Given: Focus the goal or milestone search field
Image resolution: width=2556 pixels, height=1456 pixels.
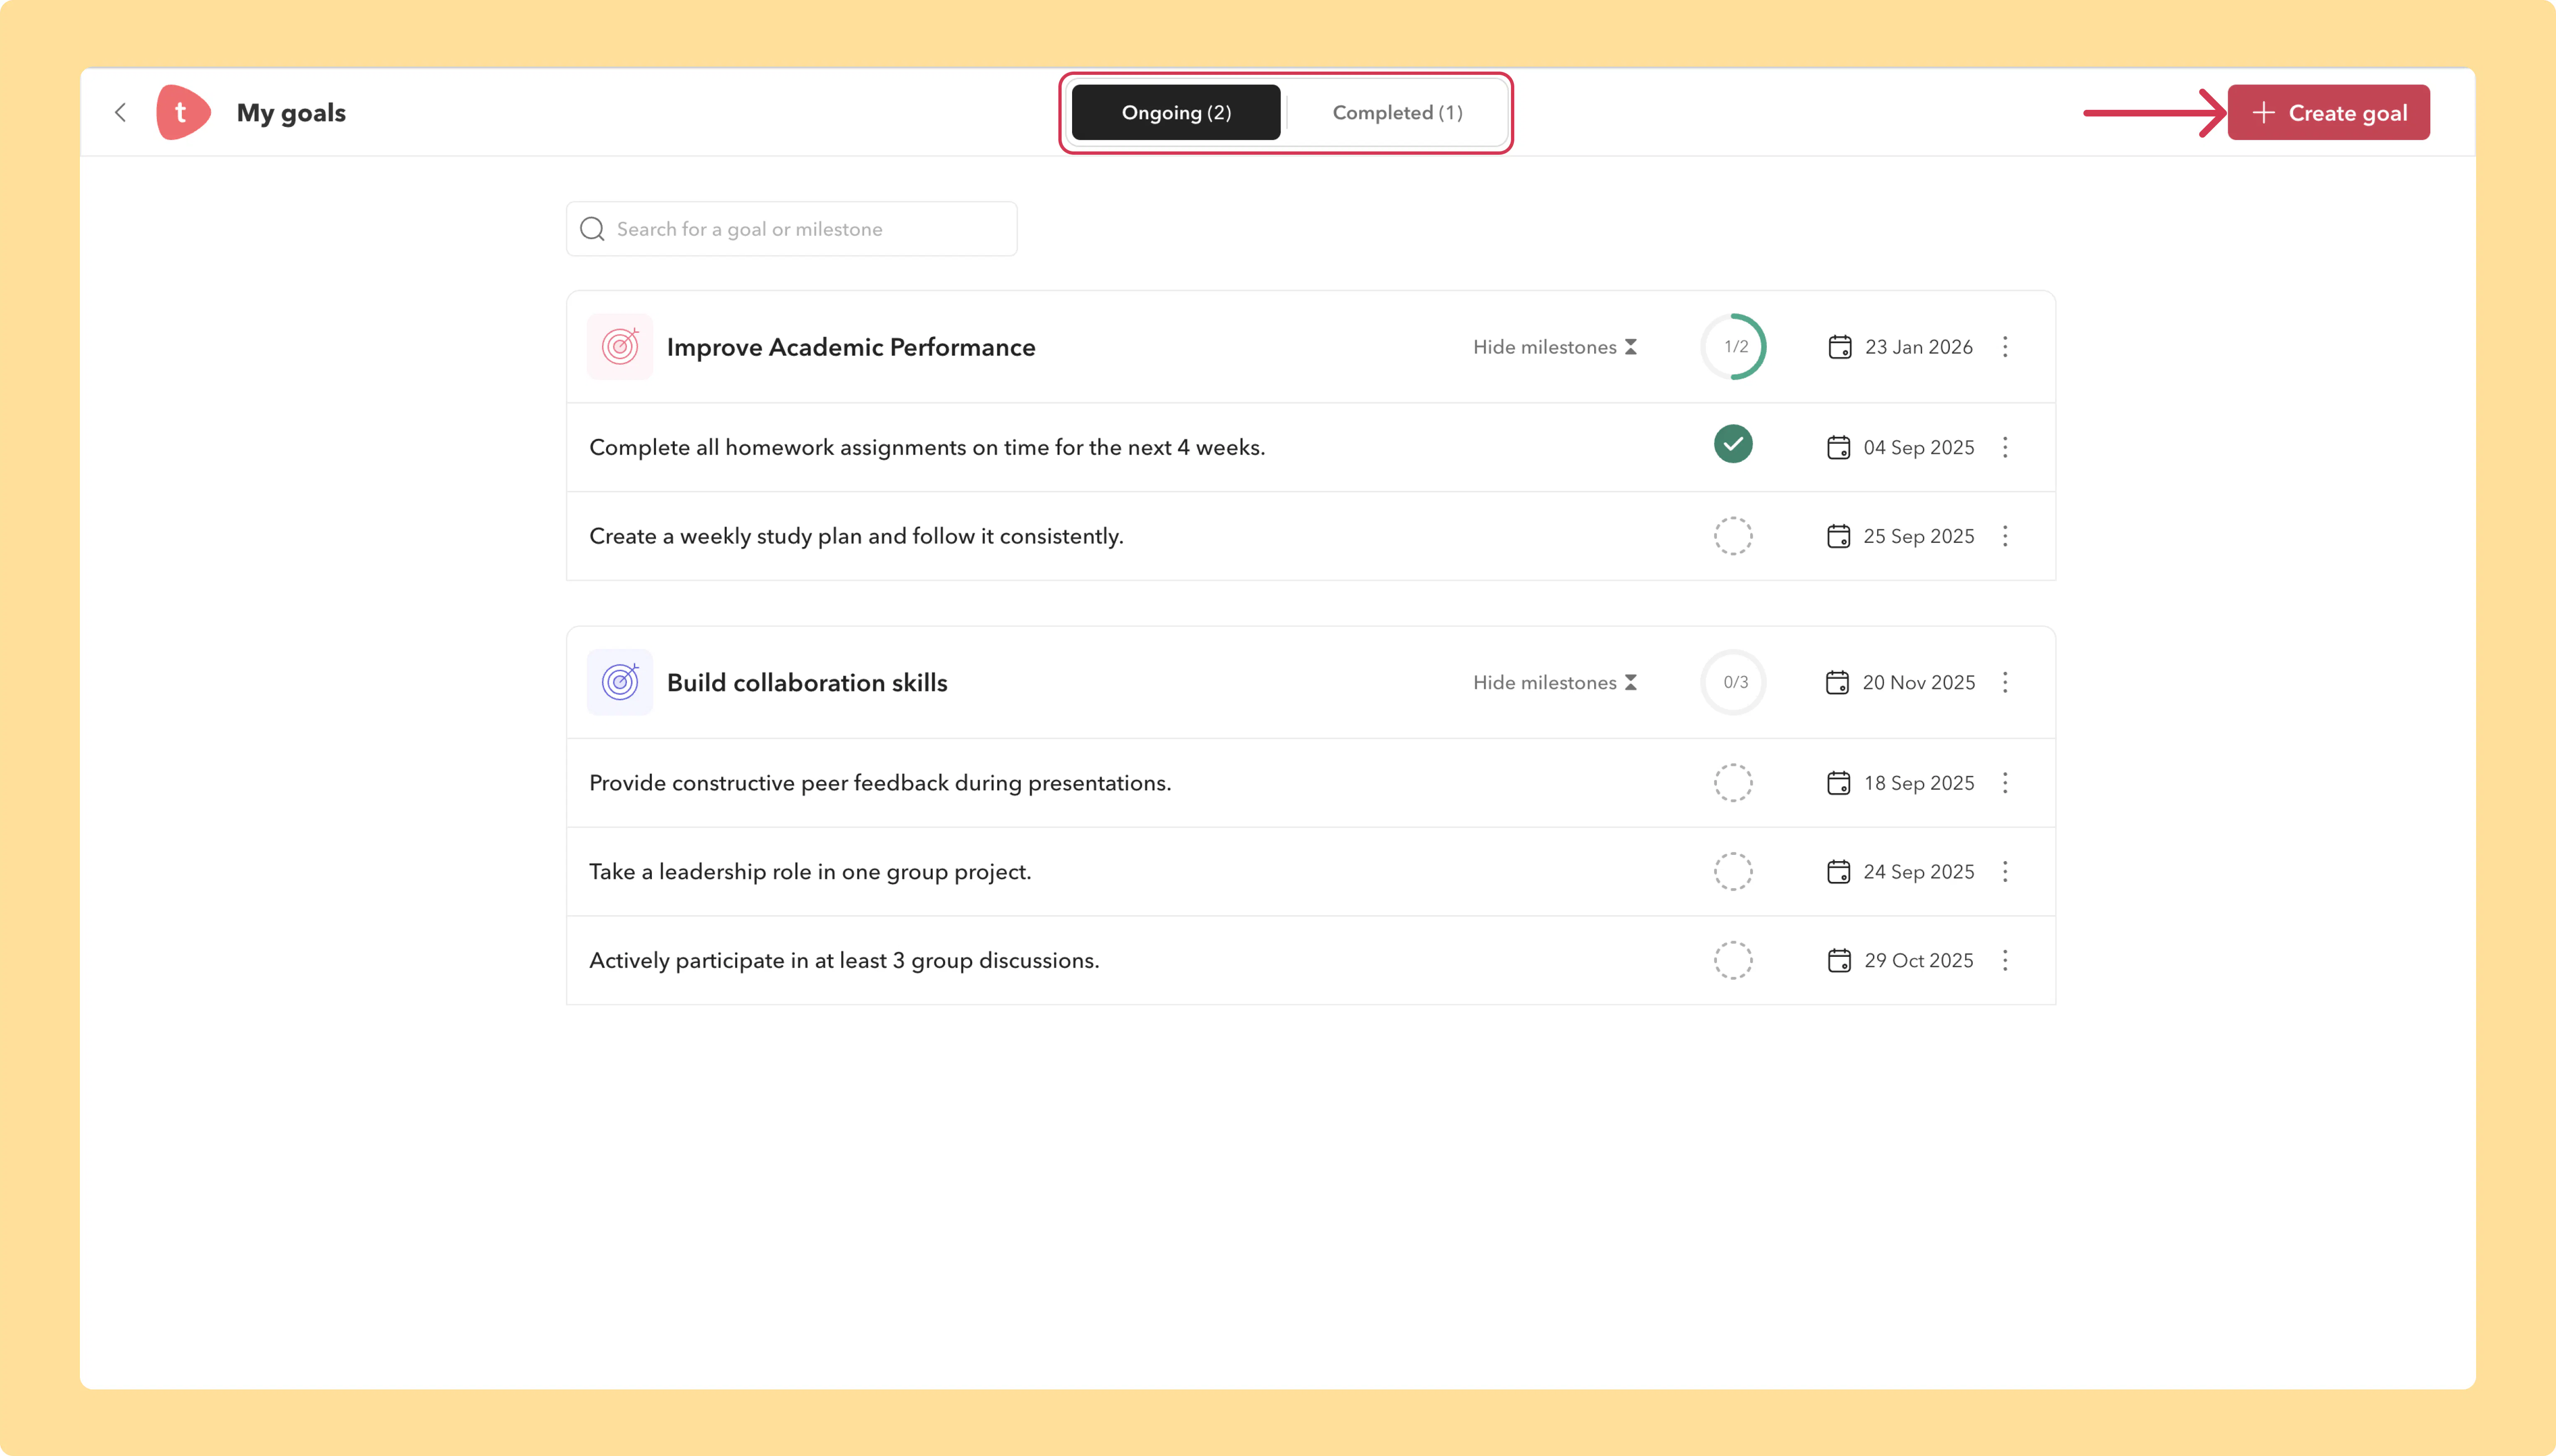Looking at the screenshot, I should pos(792,229).
